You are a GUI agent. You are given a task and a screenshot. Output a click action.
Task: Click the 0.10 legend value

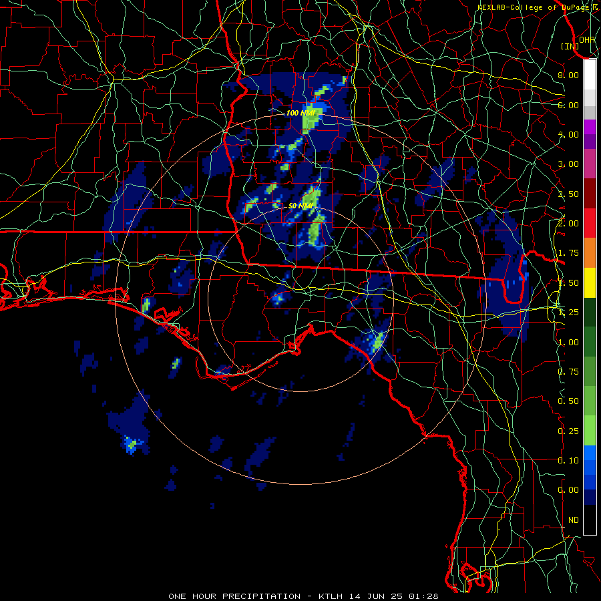[x=568, y=461]
